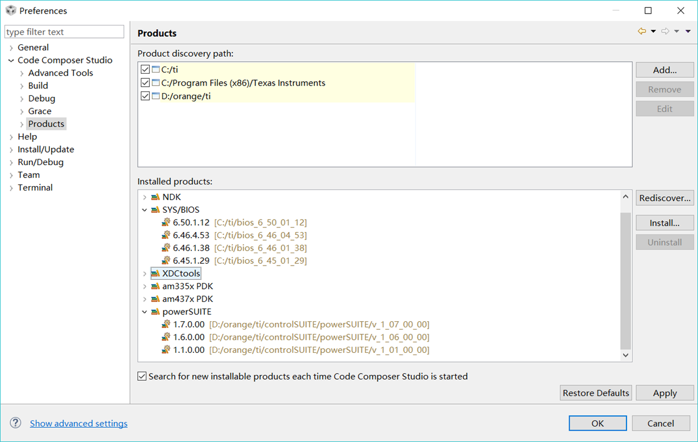
Task: Click the C:/ti path folder icon
Action: (x=155, y=70)
